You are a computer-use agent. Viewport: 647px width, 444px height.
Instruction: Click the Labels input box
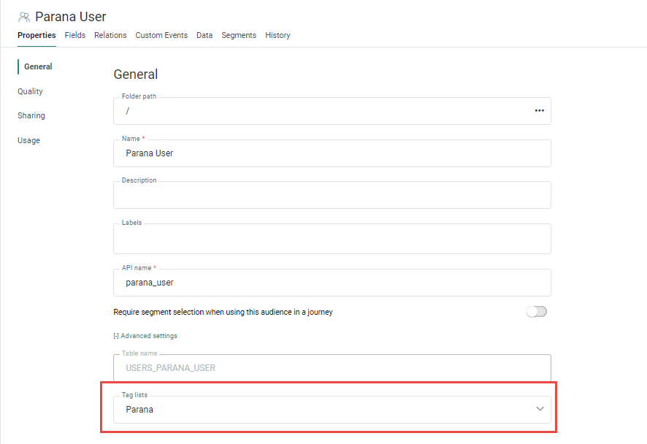(x=332, y=239)
